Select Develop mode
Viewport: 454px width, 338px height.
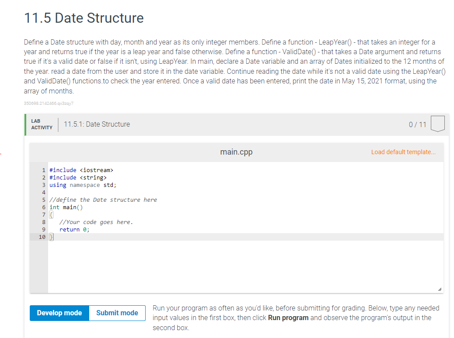[59, 313]
